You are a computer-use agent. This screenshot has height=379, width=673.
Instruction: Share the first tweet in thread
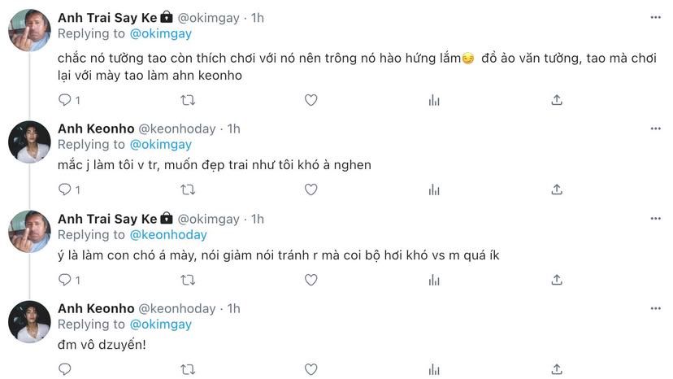point(557,99)
